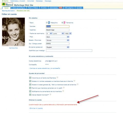The image size is (123, 113).
Task: Click the Nombre input field
Action: pyautogui.click(x=58, y=26)
